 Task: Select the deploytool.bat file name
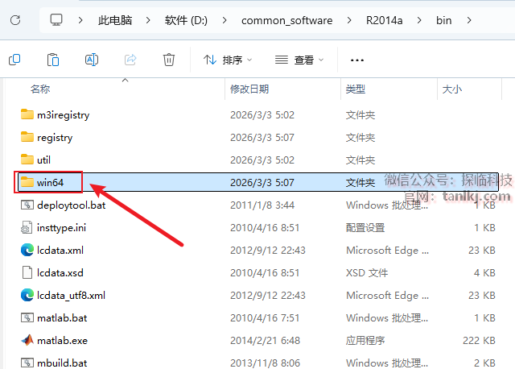72,205
